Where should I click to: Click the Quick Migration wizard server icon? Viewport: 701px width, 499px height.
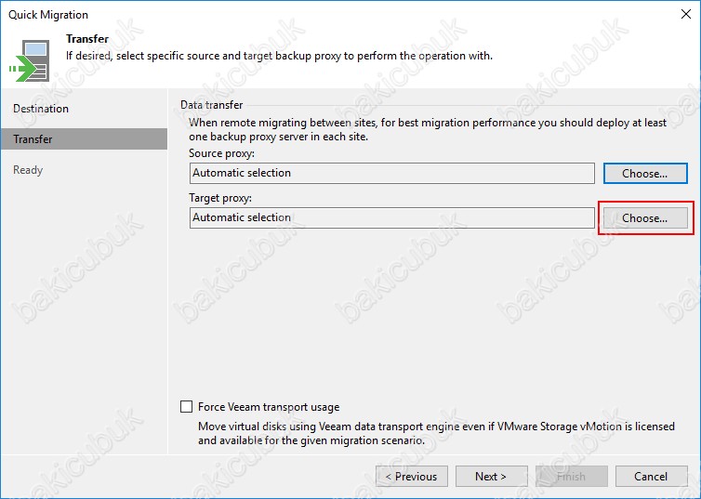coord(30,60)
